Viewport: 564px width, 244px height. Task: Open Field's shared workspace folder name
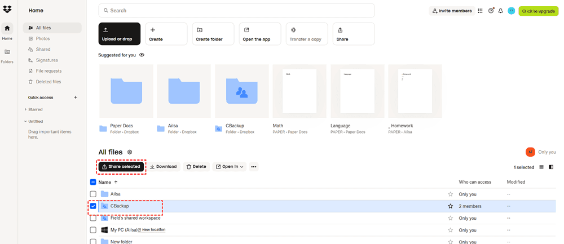point(135,218)
